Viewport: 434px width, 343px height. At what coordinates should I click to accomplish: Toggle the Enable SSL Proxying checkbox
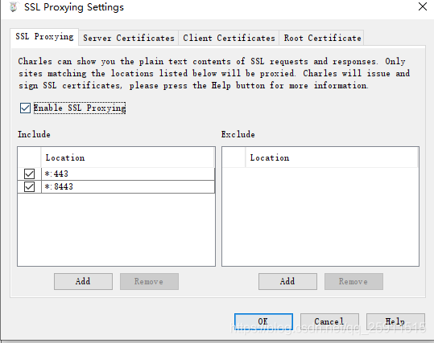[x=25, y=108]
